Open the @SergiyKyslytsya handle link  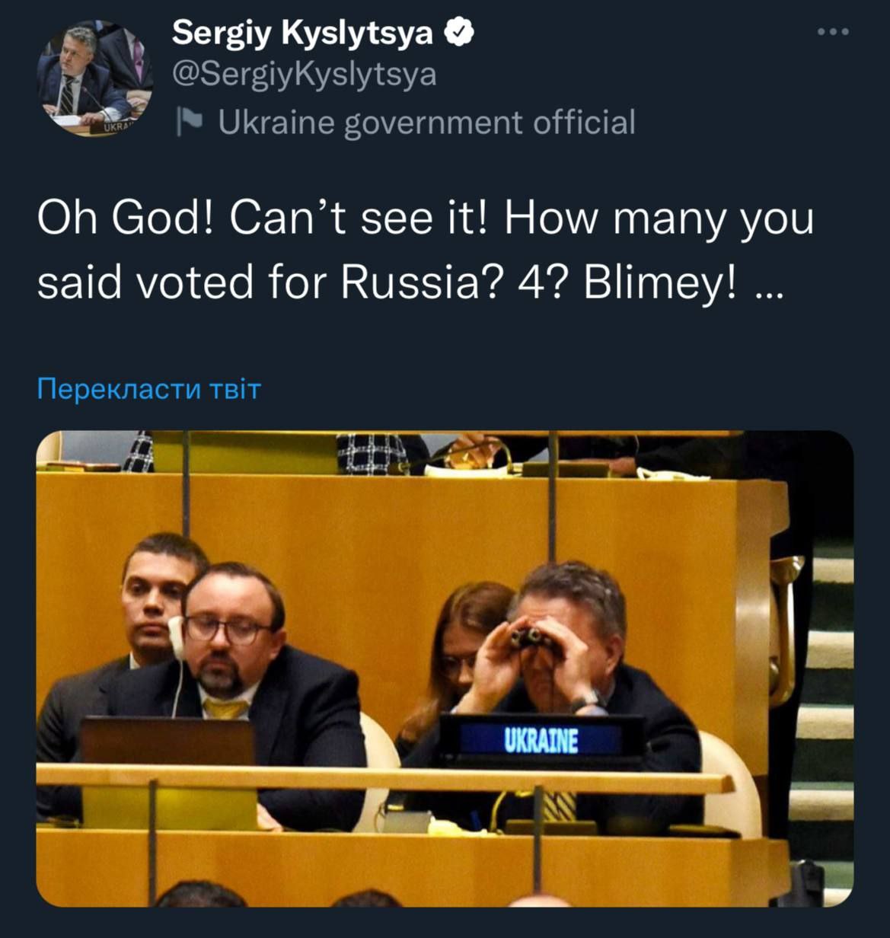[305, 75]
